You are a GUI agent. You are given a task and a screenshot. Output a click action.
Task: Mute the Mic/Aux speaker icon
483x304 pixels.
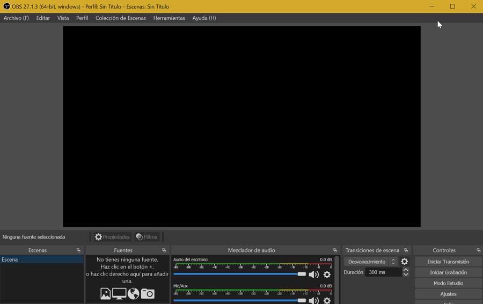pyautogui.click(x=313, y=300)
